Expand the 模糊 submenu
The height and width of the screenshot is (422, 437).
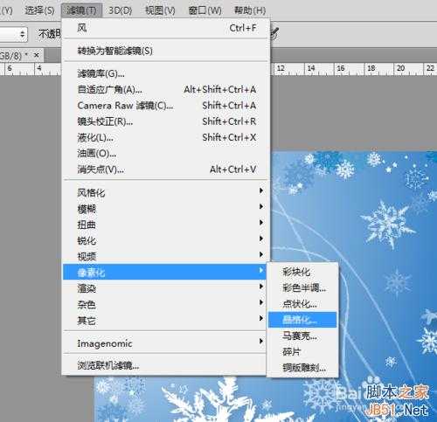[165, 208]
